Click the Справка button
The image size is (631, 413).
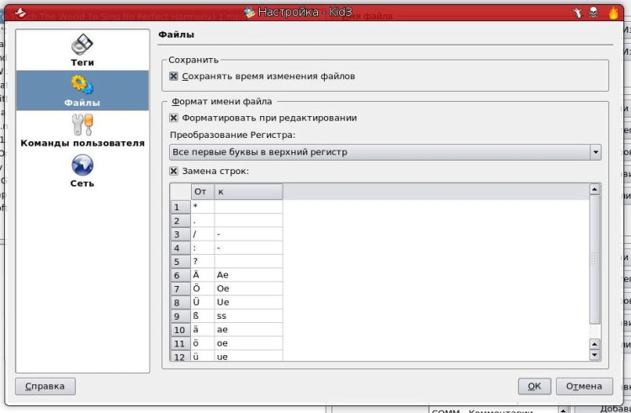tap(45, 386)
